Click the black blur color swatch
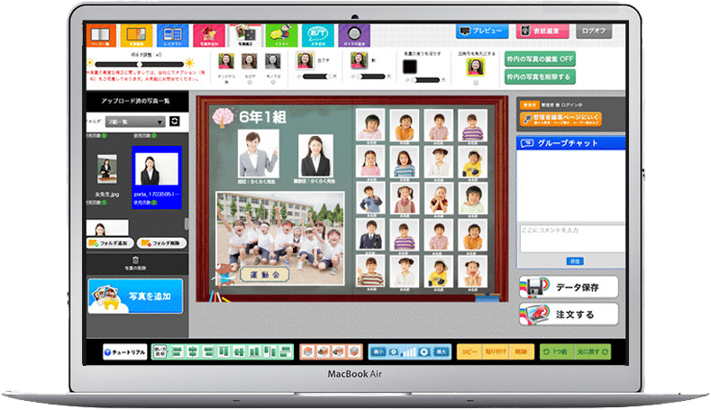This screenshot has width=711, height=410. tap(410, 66)
